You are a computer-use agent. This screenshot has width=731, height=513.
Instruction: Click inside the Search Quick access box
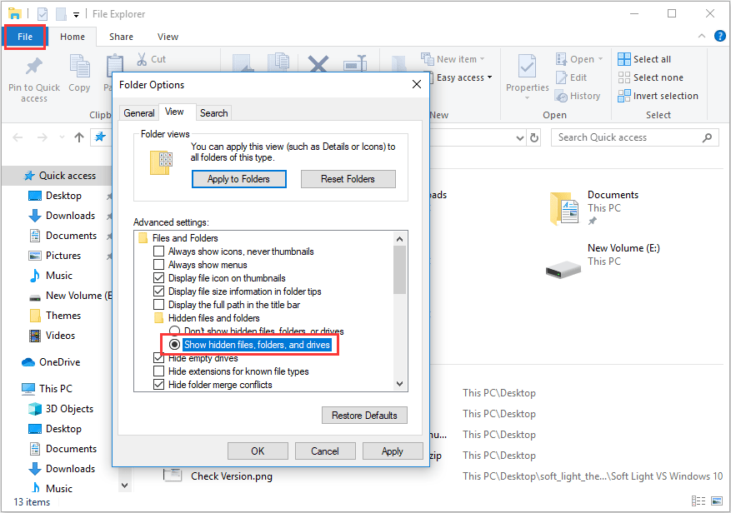(x=635, y=137)
